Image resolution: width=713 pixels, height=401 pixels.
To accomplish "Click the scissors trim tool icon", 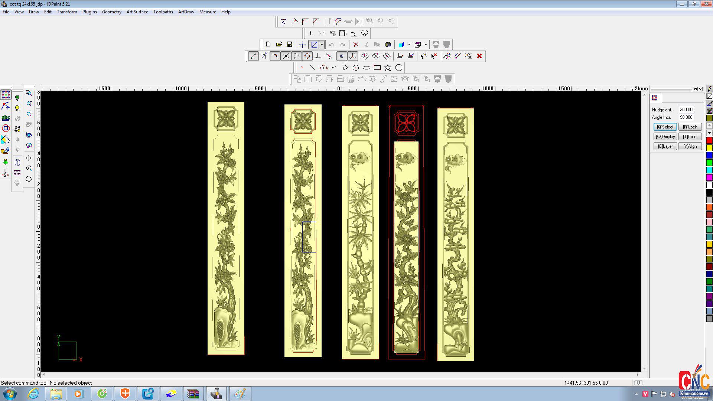I will pos(283,22).
